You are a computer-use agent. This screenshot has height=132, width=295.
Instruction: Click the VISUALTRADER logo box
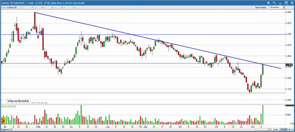(x=18, y=101)
